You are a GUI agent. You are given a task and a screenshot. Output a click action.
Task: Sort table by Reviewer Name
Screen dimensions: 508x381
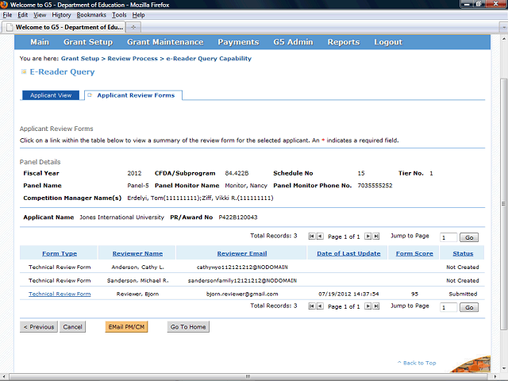137,254
